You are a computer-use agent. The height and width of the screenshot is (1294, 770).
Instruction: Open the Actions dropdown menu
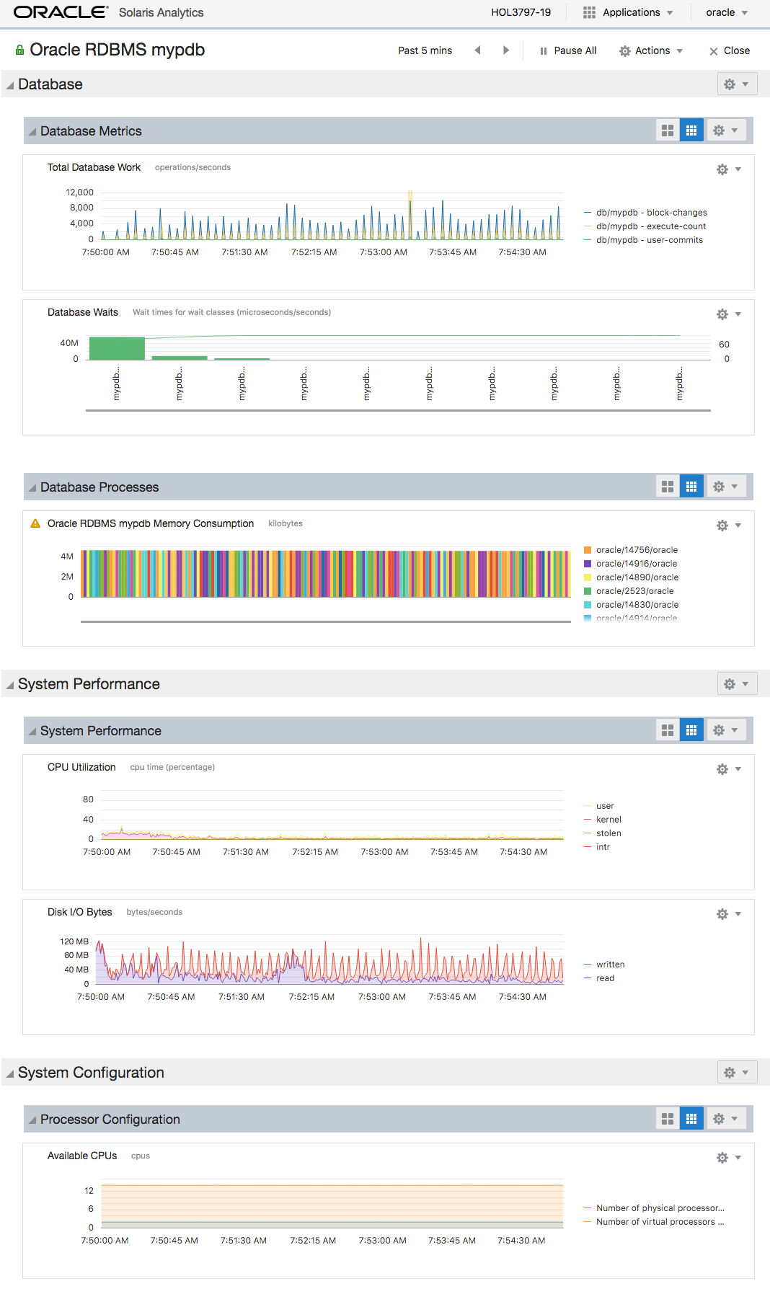[651, 50]
